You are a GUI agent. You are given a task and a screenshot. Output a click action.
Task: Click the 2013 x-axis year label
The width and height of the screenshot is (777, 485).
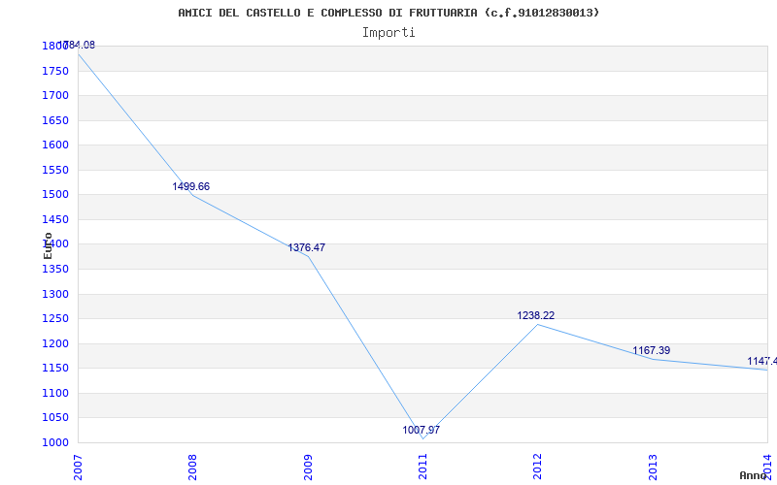(x=653, y=468)
